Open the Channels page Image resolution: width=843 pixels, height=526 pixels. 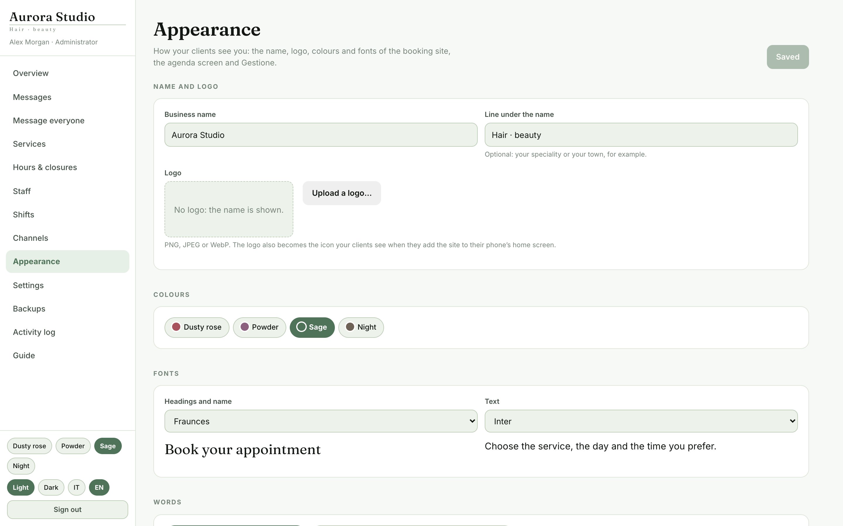[68, 238]
